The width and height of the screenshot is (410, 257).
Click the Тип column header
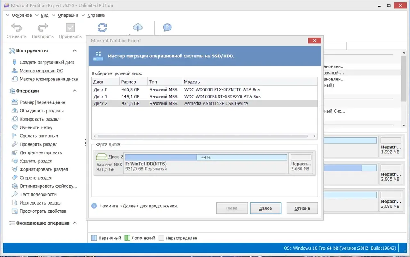coord(165,82)
